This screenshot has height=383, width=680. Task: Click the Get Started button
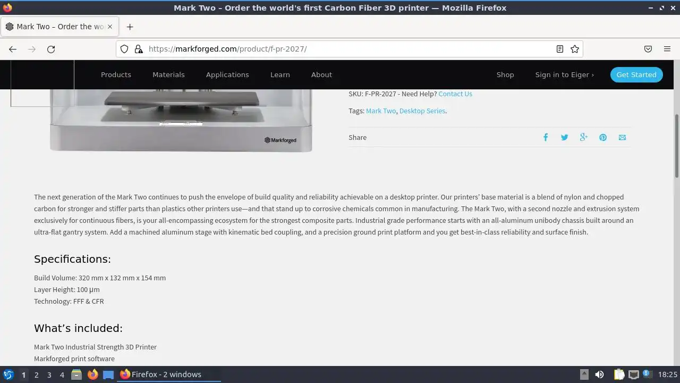pos(636,74)
